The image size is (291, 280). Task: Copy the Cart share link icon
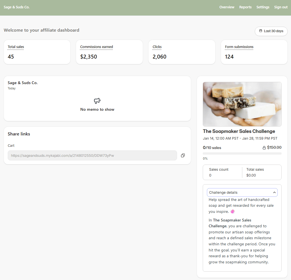tap(183, 155)
